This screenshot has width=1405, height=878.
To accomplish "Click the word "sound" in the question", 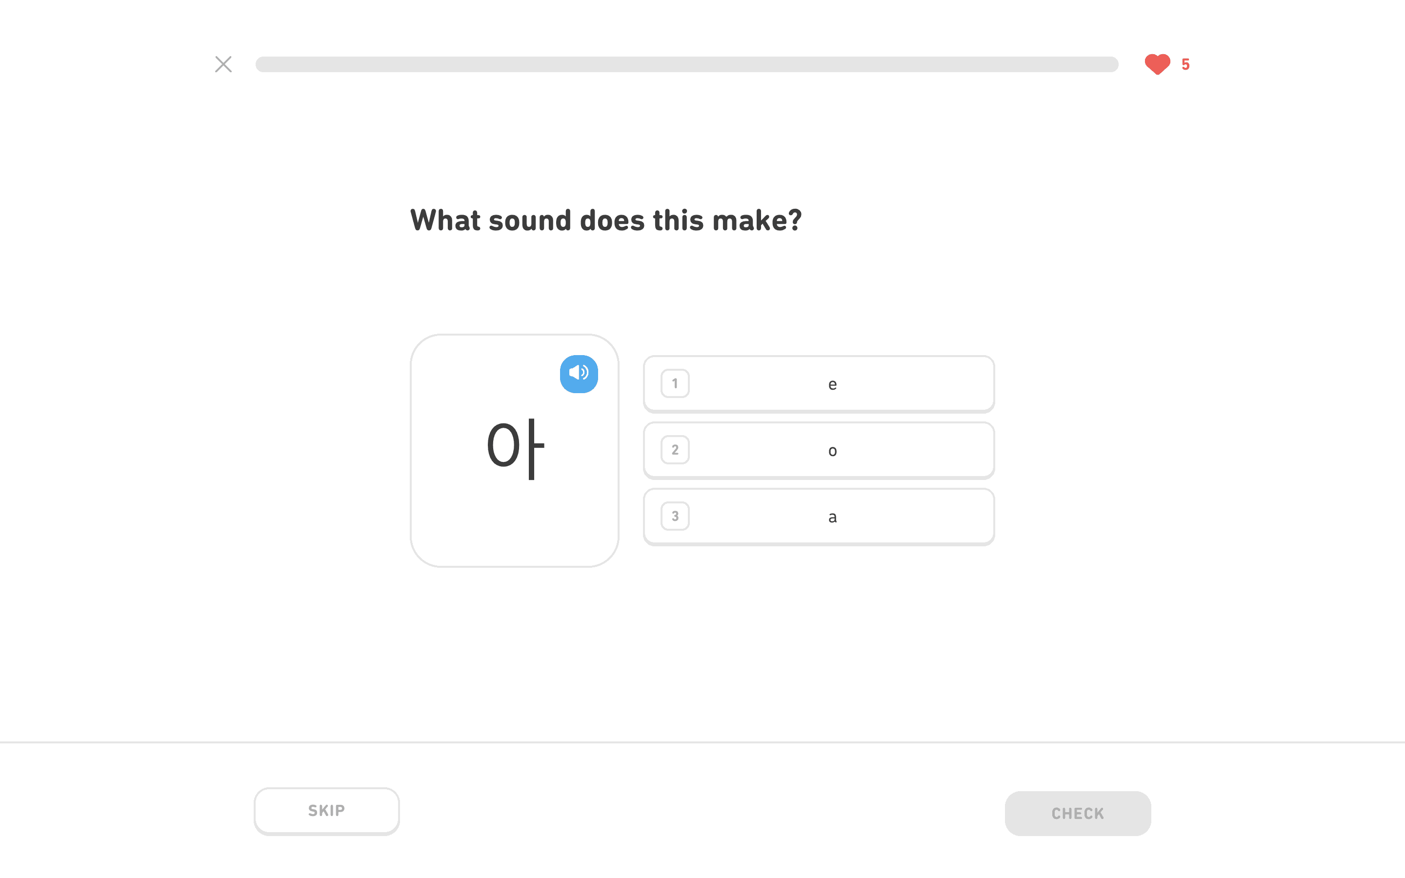I will pyautogui.click(x=529, y=220).
